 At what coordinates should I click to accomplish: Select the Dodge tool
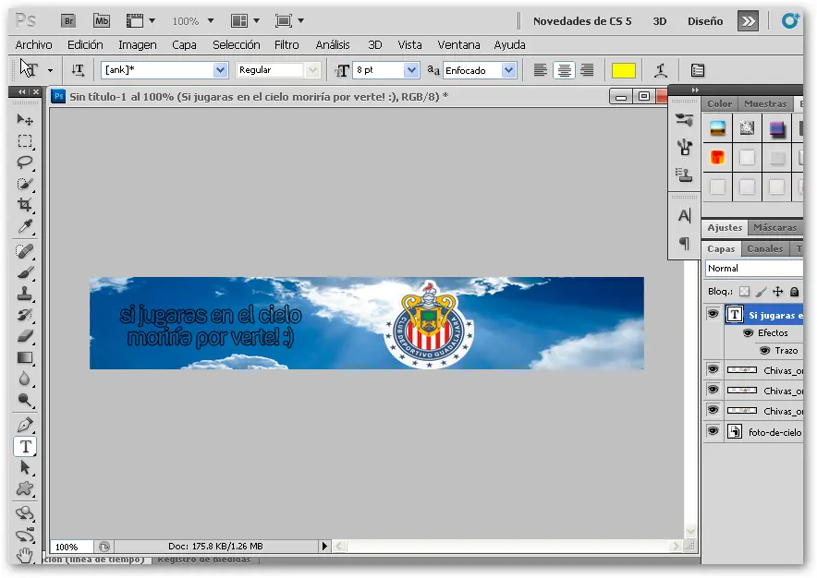pos(24,400)
